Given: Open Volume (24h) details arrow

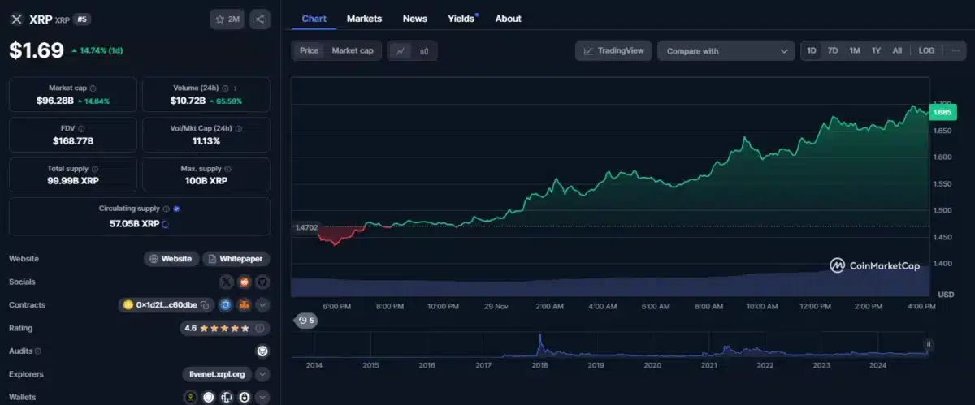Looking at the screenshot, I should pyautogui.click(x=236, y=88).
